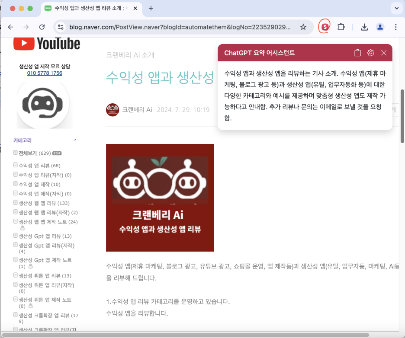Click line 수익성 앱을 리뷰합니다.

pyautogui.click(x=137, y=313)
